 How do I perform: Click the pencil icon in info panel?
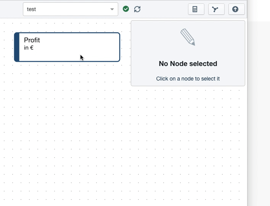[188, 37]
